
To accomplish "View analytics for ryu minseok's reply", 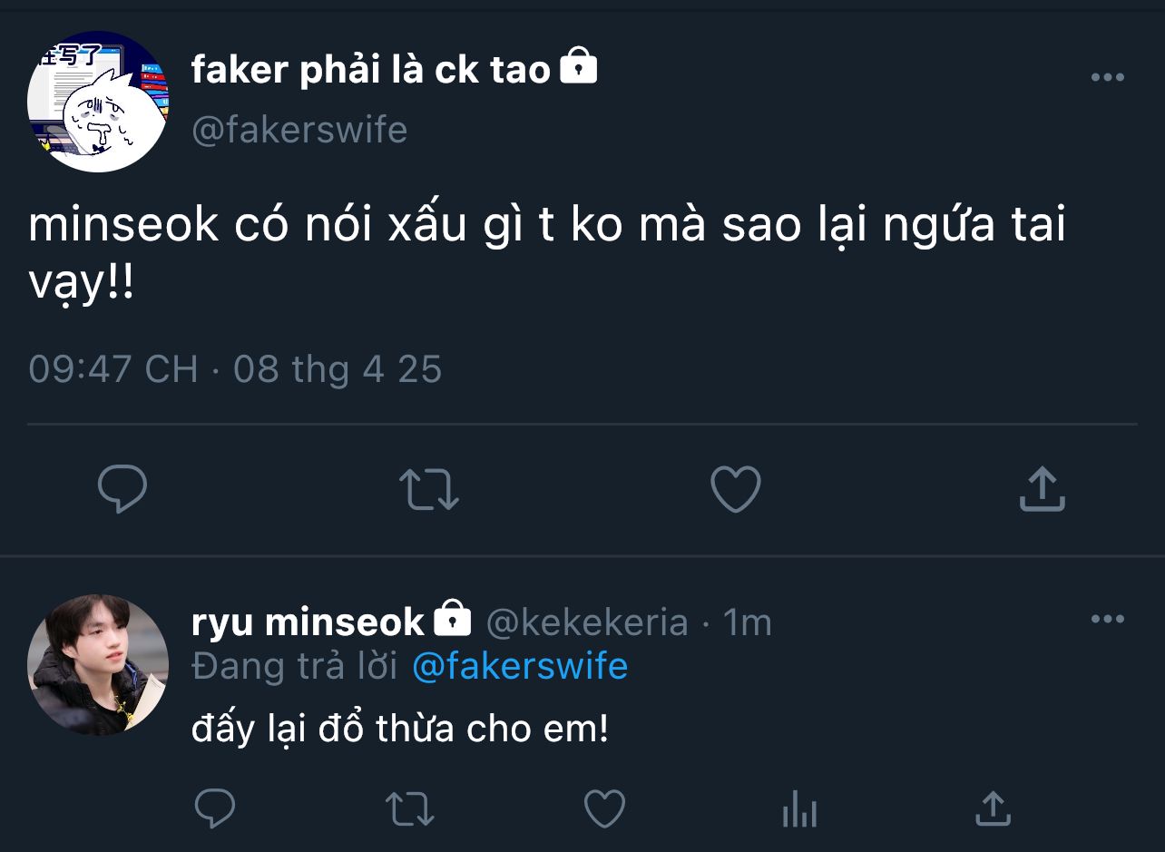I will (x=799, y=808).
